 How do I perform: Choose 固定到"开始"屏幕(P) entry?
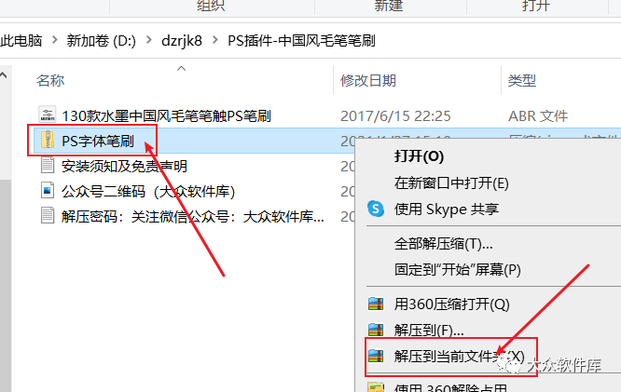(x=458, y=269)
